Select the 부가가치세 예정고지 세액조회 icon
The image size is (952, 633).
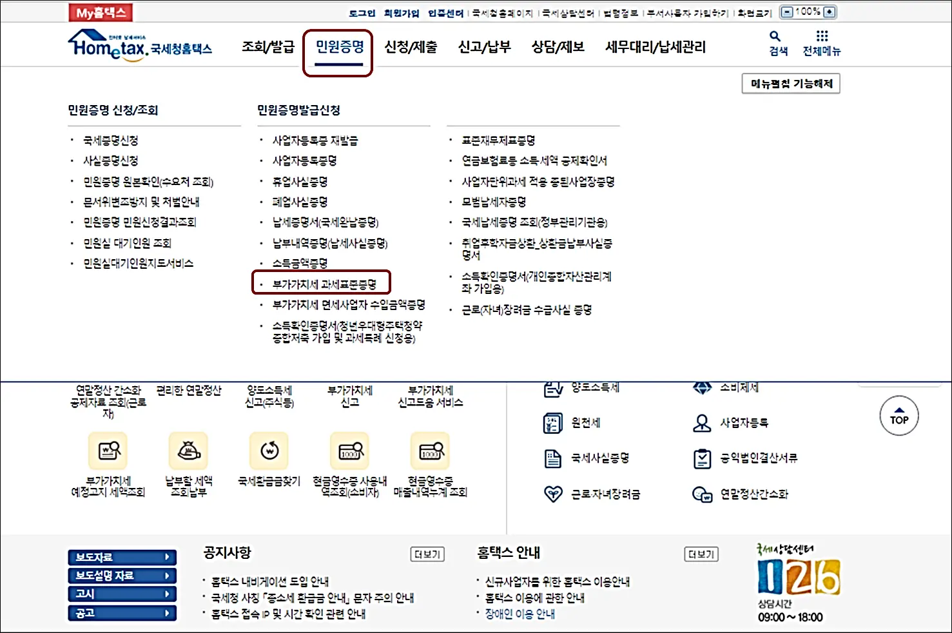pyautogui.click(x=108, y=451)
